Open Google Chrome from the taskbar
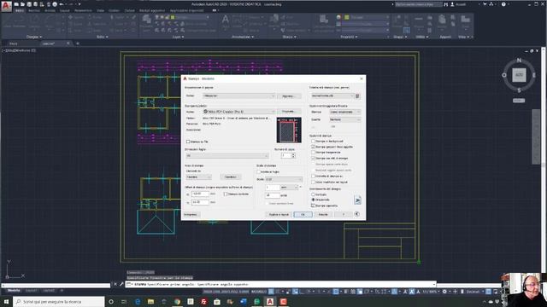This screenshot has height=307, width=547. coord(177,301)
